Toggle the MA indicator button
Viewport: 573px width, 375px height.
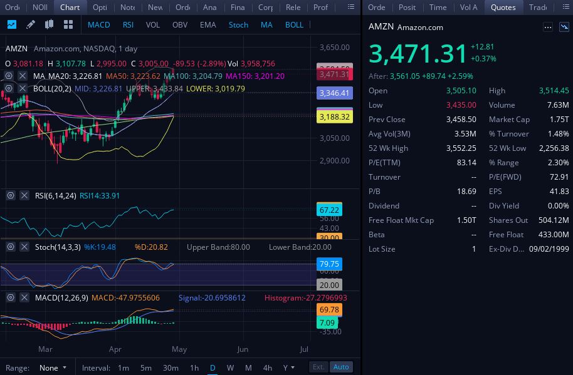pyautogui.click(x=266, y=25)
